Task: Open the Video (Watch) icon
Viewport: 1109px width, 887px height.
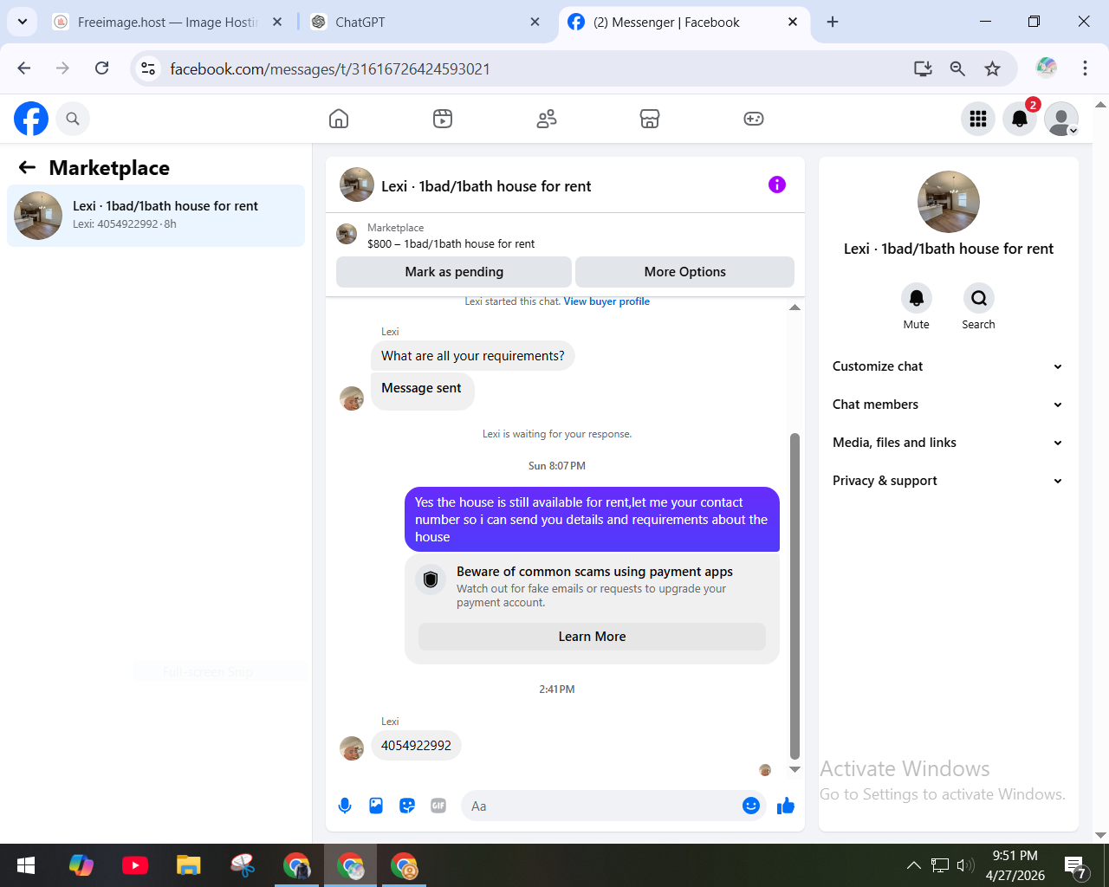Action: click(443, 119)
